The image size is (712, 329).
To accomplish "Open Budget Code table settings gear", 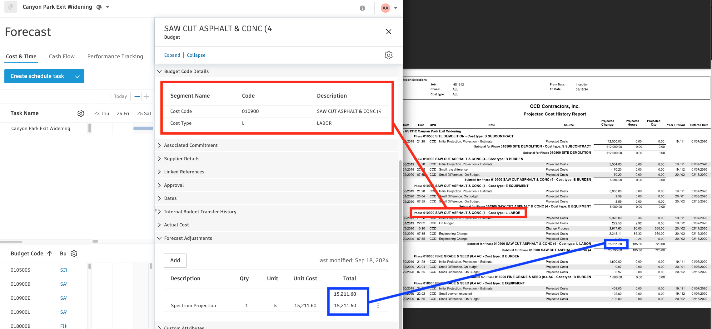I will pos(74,254).
